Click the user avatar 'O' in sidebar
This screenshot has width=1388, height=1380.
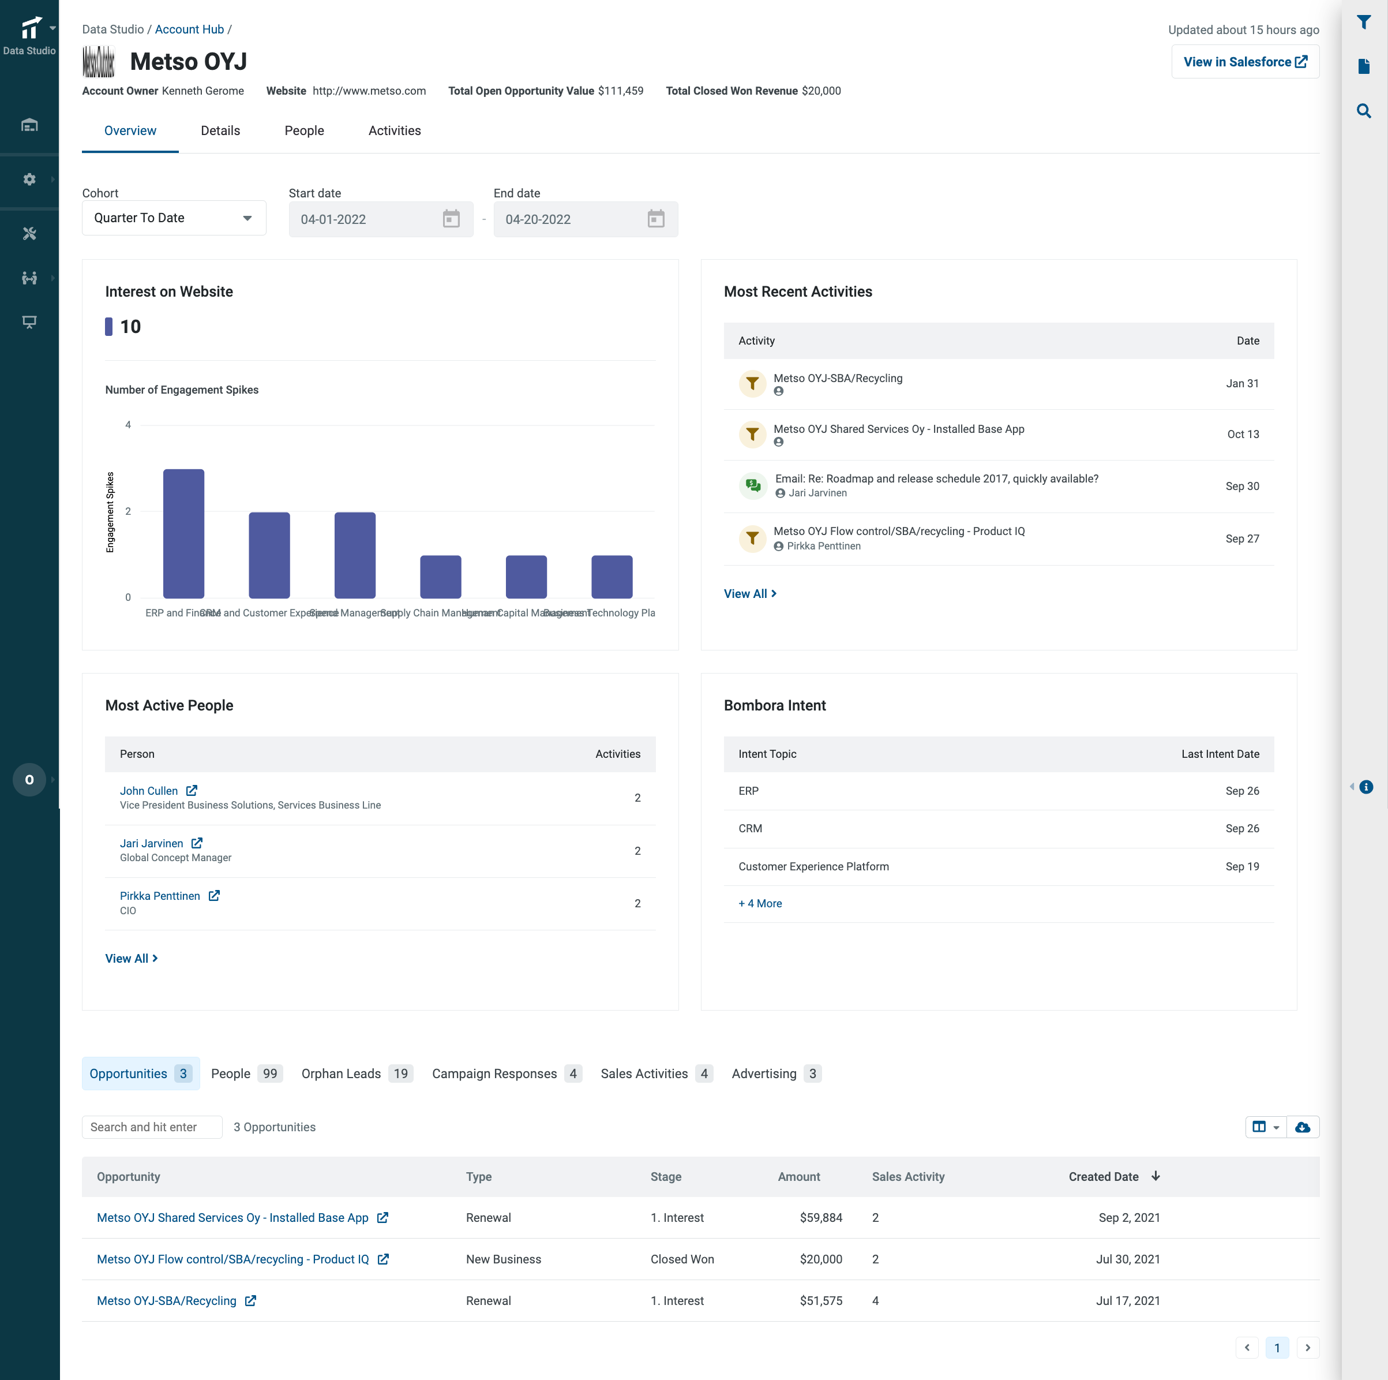click(x=29, y=779)
